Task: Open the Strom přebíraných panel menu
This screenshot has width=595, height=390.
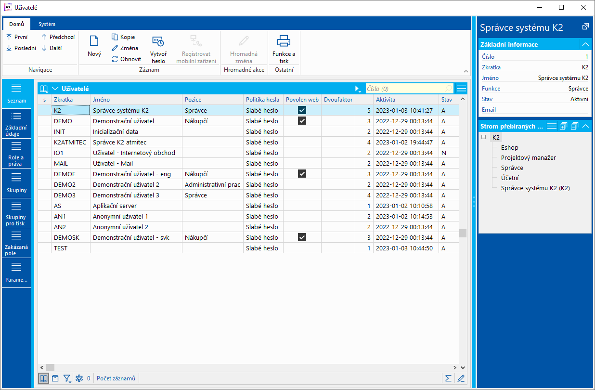Action: tap(552, 126)
